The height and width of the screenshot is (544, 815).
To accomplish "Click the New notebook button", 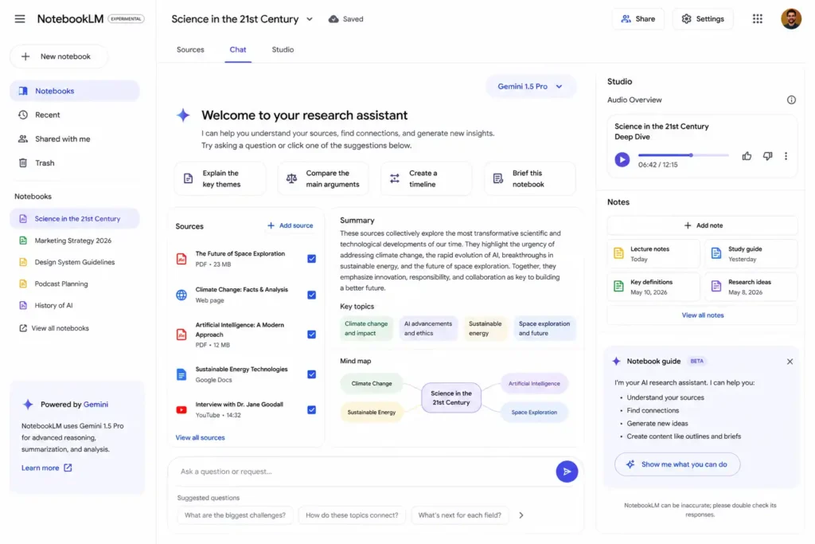I will tap(59, 57).
